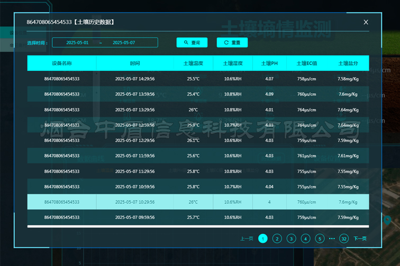Click temperature value 25.5℃
The width and height of the screenshot is (400, 266).
[193, 79]
